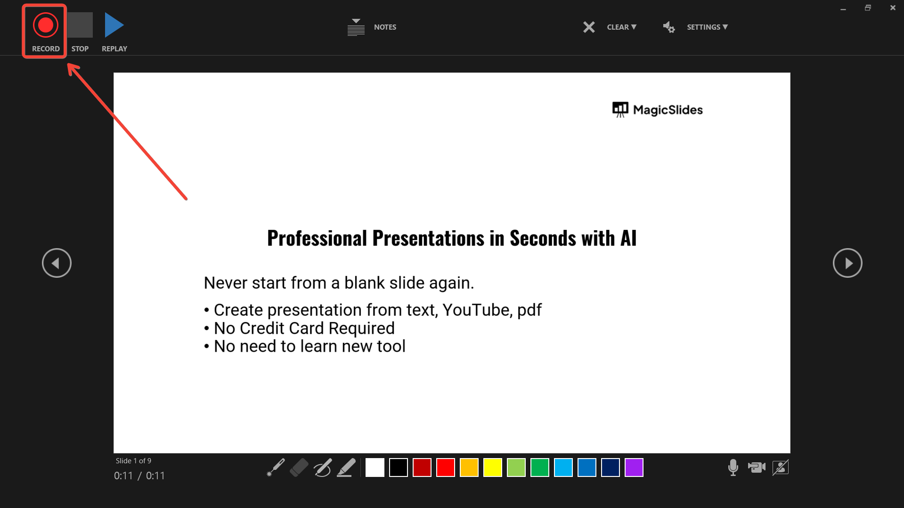Close the recording window
Screen dimensions: 904x508
893,8
